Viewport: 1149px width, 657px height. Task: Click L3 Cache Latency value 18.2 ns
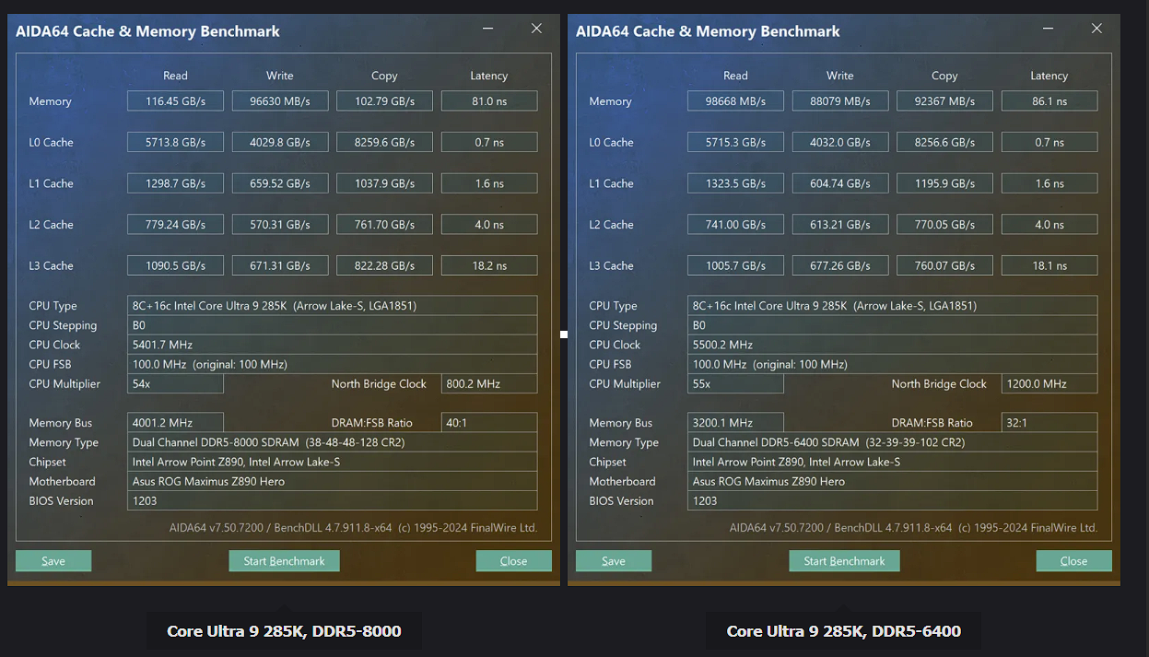pyautogui.click(x=489, y=265)
